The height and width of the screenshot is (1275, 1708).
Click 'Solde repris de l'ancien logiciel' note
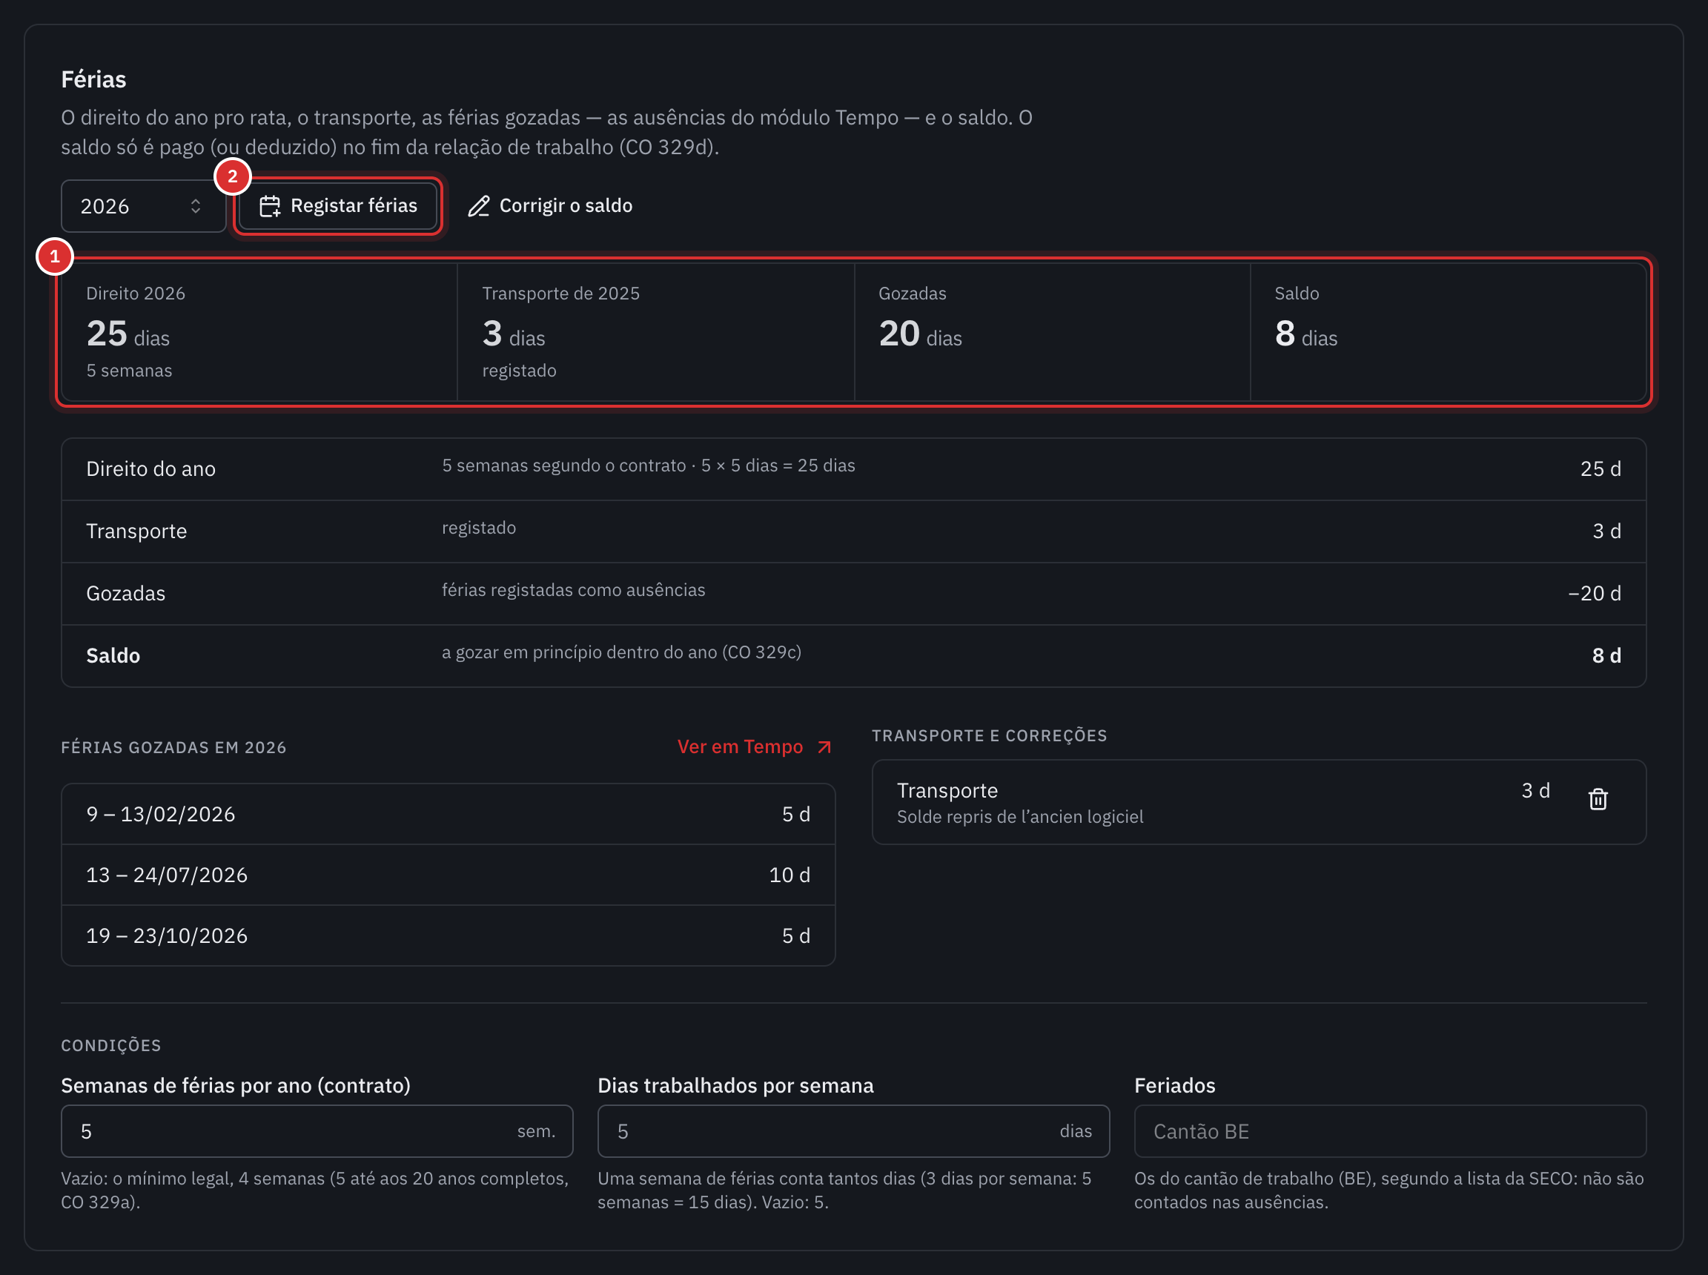[x=1019, y=818]
